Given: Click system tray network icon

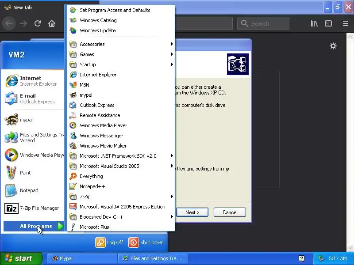Looking at the screenshot, I should [321, 258].
